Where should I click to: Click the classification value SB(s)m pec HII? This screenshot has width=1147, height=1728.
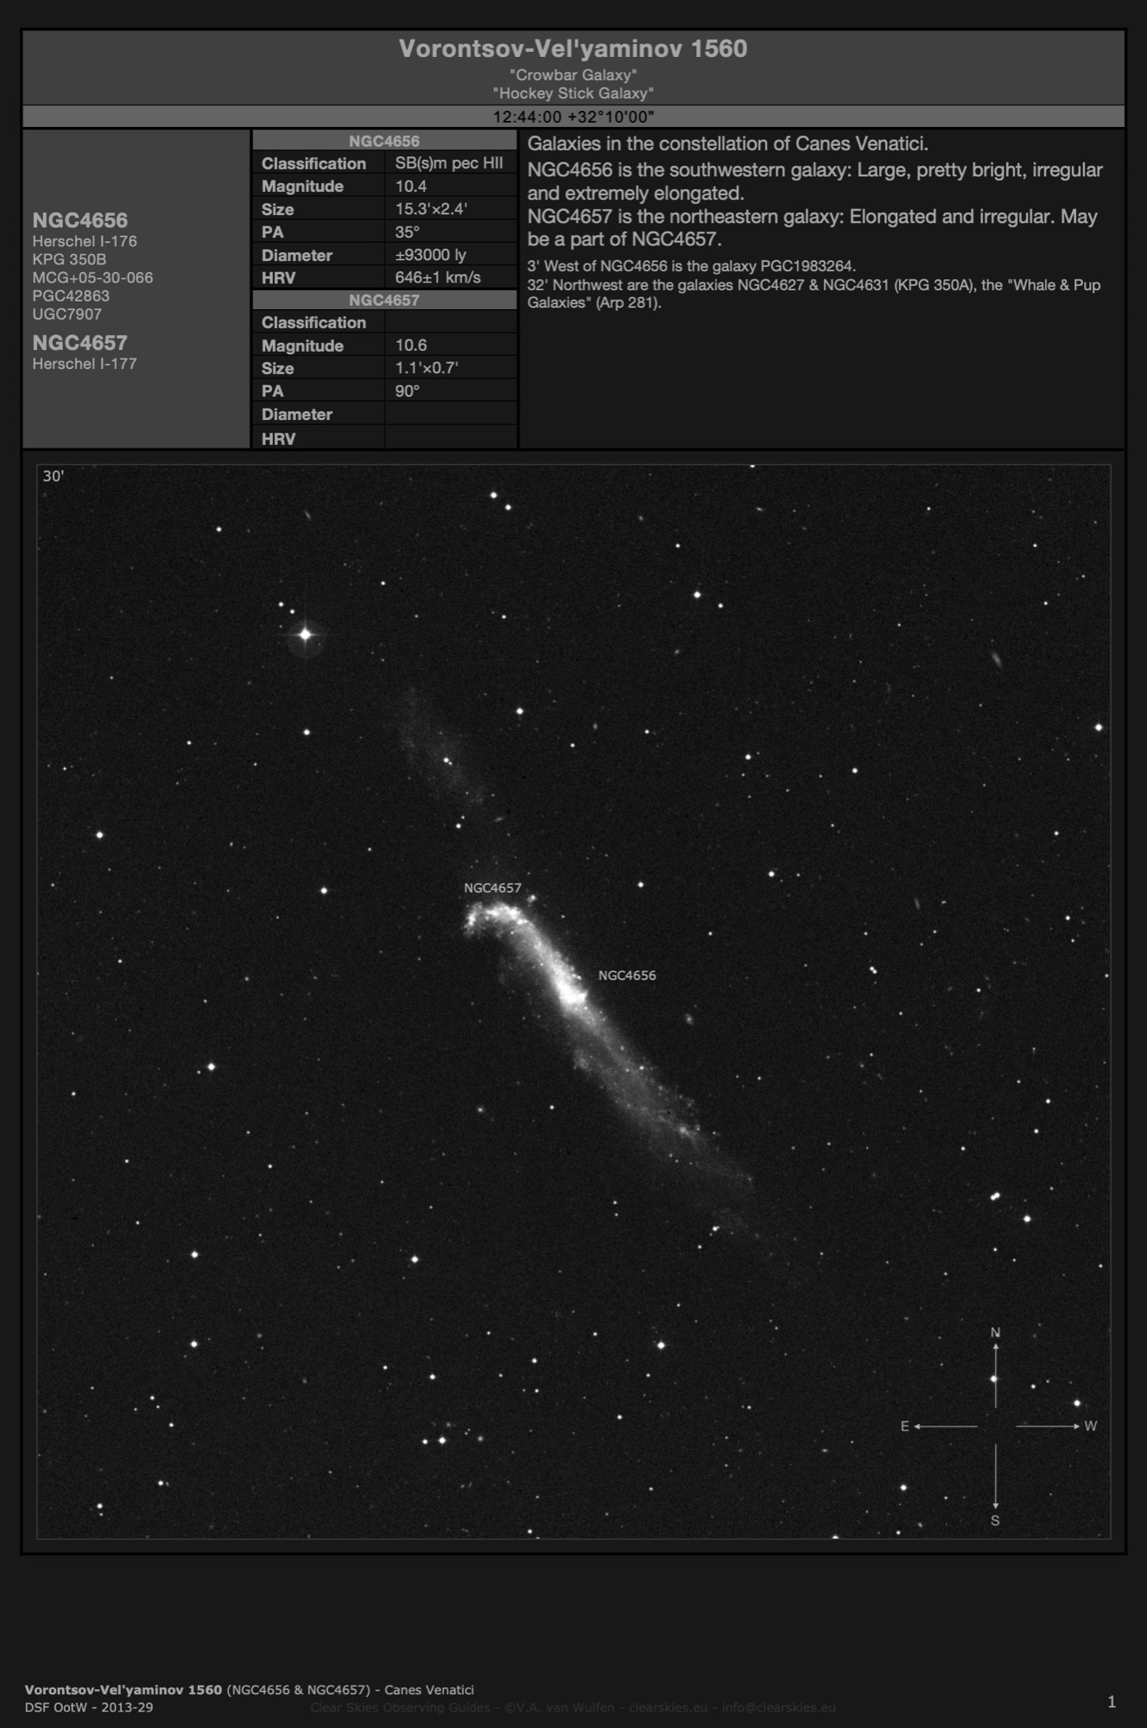pyautogui.click(x=443, y=163)
